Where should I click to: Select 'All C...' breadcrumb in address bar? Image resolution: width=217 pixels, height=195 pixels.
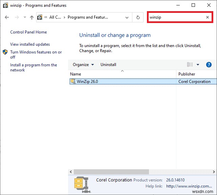pyautogui.click(x=55, y=17)
